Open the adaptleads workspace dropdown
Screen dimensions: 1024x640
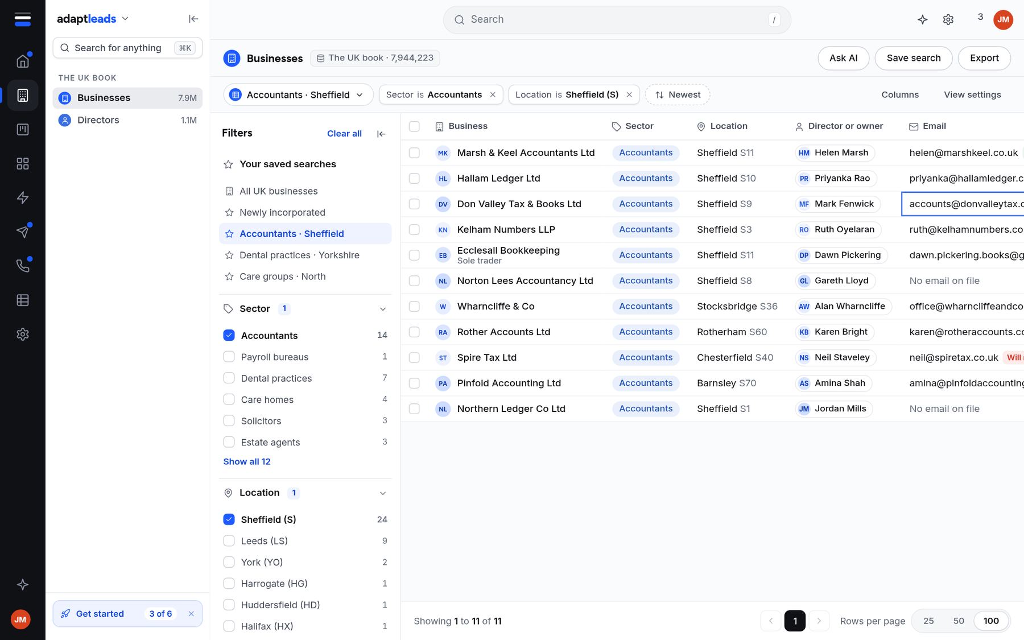tap(93, 19)
